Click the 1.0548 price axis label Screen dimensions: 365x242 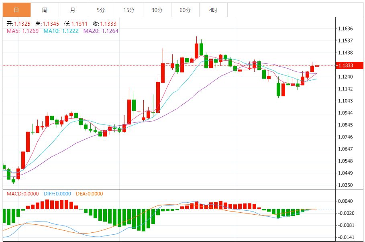tap(345, 161)
